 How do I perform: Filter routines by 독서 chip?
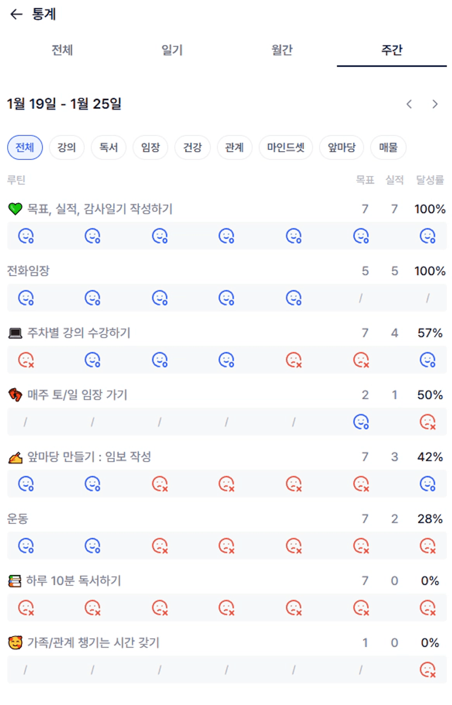(108, 148)
